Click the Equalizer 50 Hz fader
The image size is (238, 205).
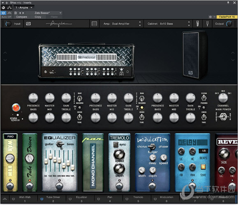coord(46,162)
